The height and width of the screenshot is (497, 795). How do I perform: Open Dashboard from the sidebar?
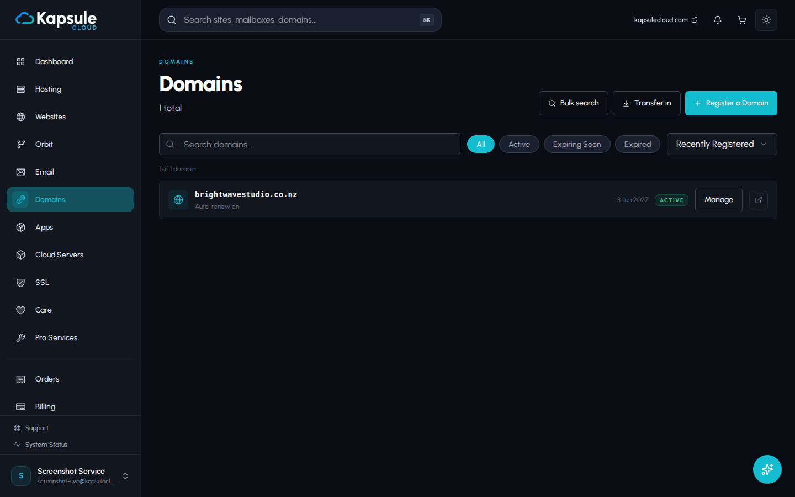(70, 61)
